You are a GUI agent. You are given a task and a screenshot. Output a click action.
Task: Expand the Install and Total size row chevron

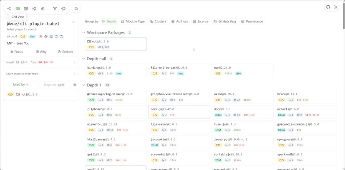[x=75, y=62]
